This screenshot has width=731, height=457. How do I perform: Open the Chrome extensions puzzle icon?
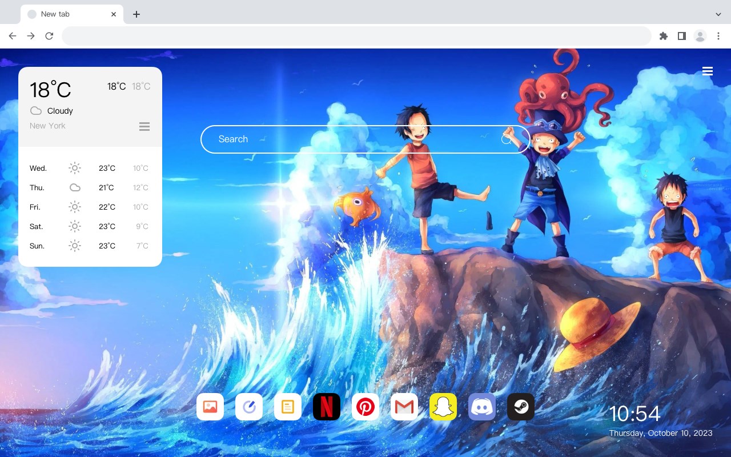664,36
